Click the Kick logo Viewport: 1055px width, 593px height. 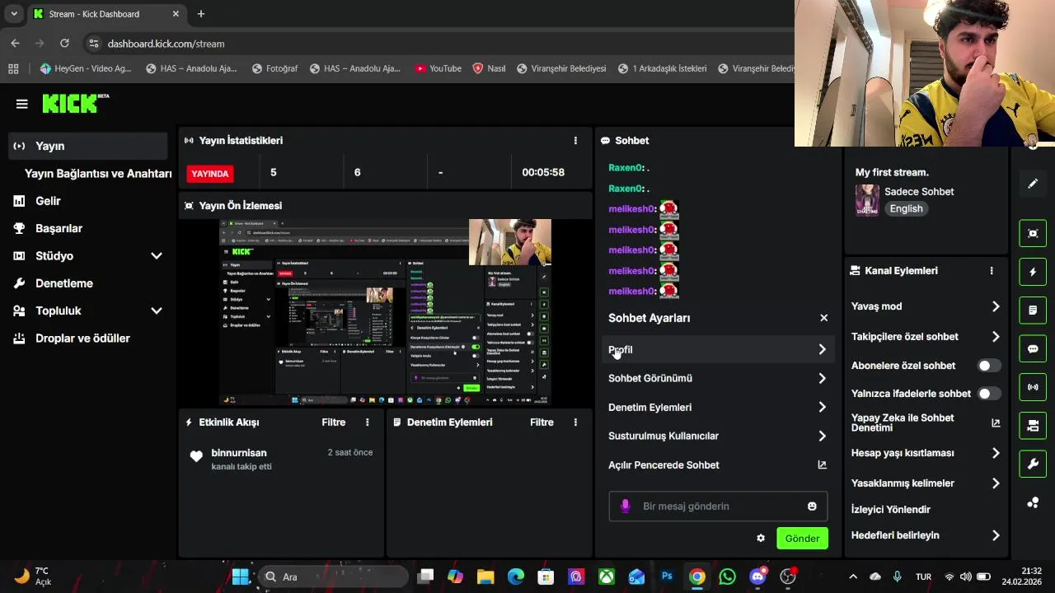click(75, 103)
